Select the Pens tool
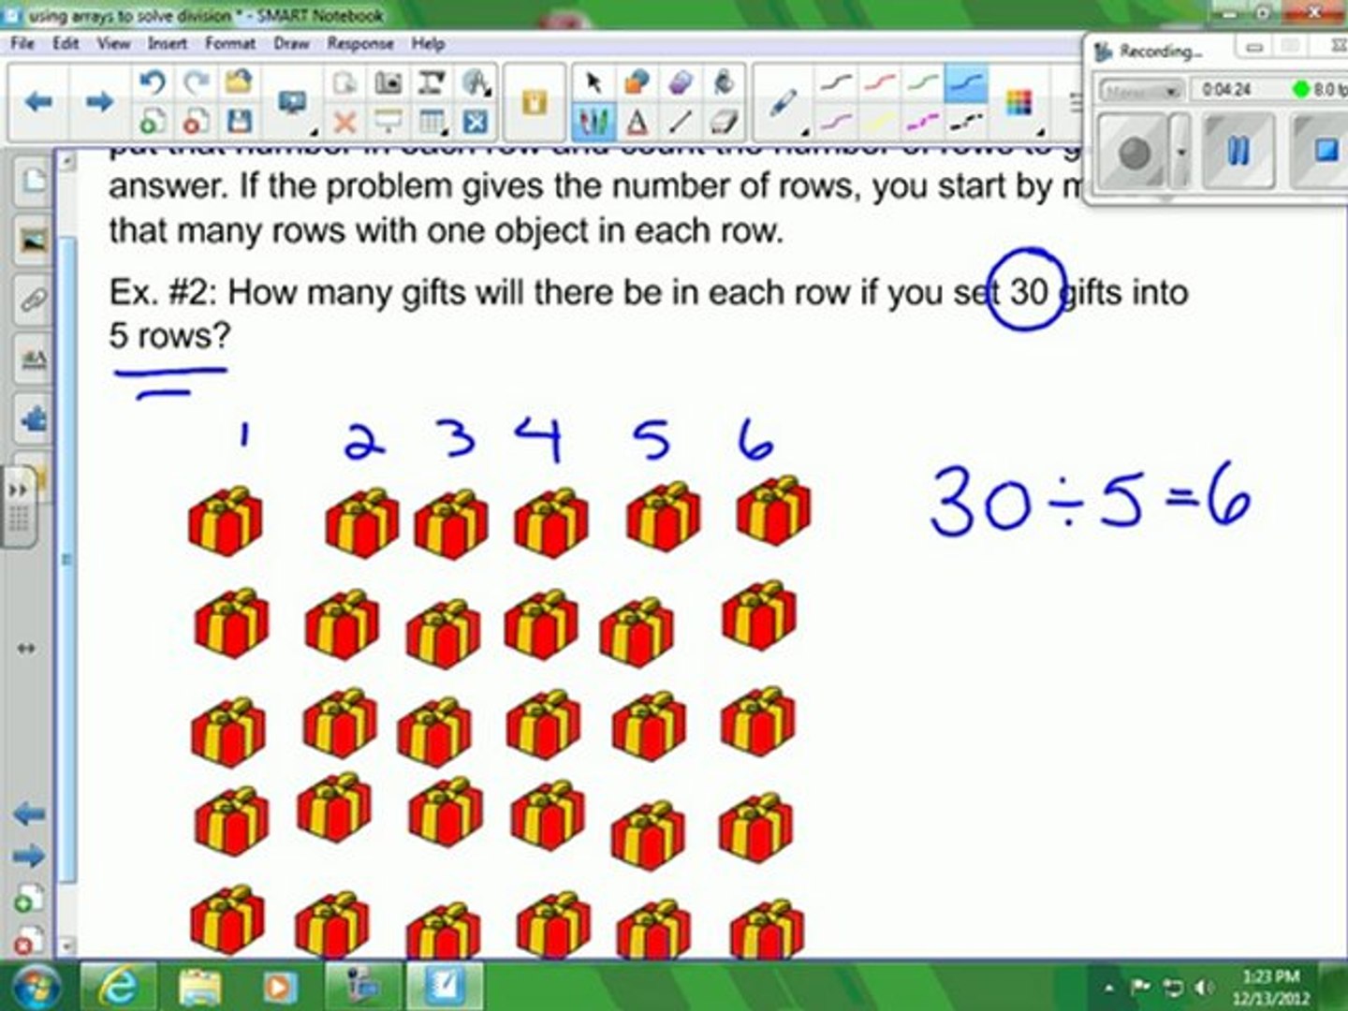Image resolution: width=1348 pixels, height=1011 pixels. click(593, 121)
